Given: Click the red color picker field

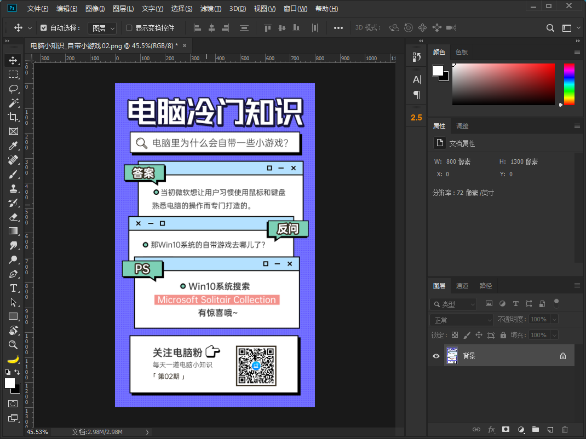Looking at the screenshot, I should 503,84.
